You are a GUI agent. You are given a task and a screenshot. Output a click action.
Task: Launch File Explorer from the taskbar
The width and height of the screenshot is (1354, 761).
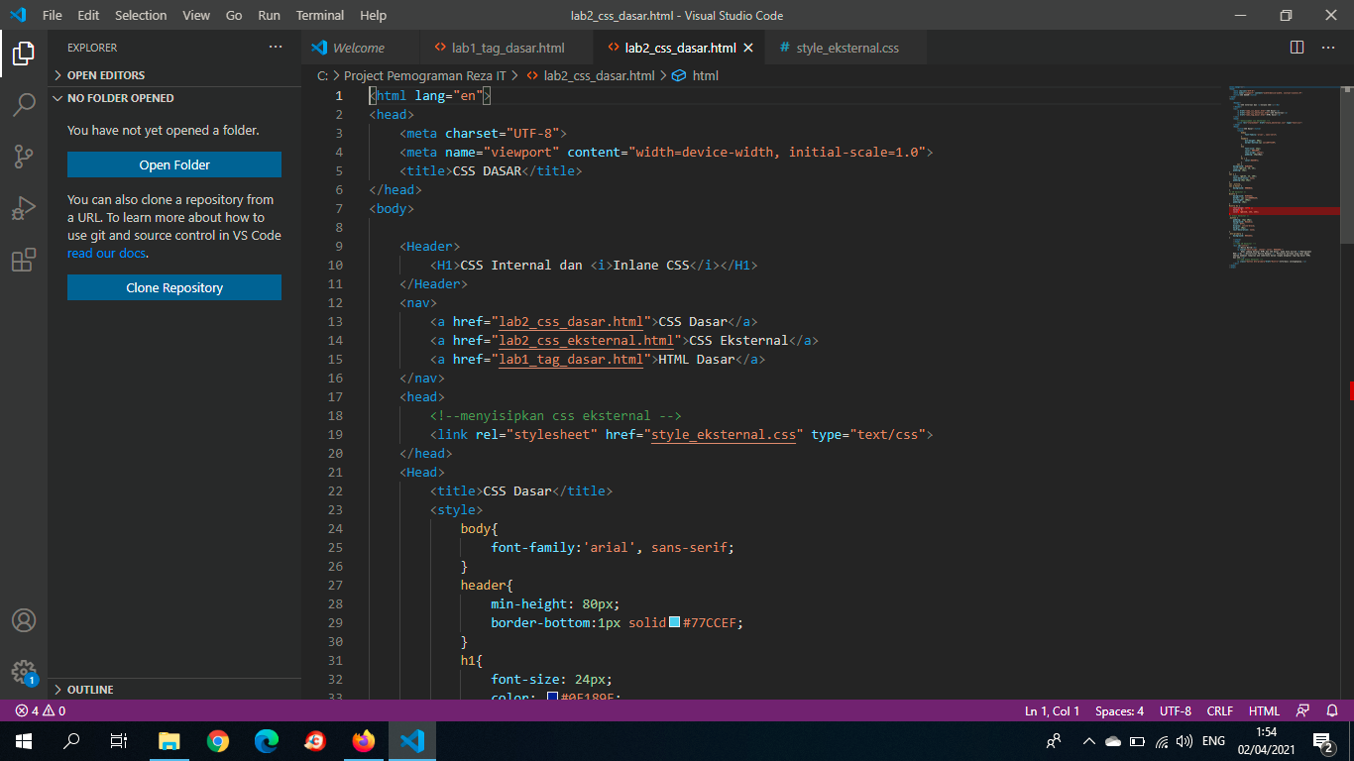169,741
